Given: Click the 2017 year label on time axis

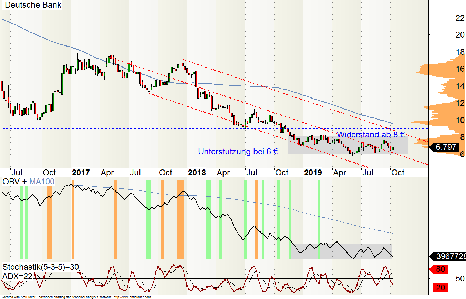Looking at the screenshot, I should point(81,172).
